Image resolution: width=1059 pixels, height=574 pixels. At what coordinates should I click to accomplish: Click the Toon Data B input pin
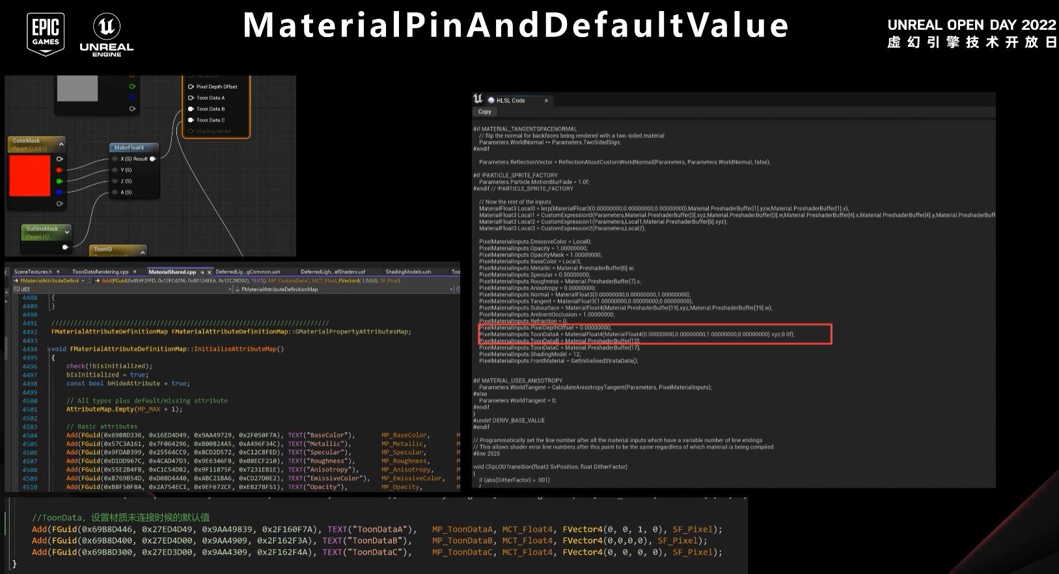coord(191,109)
